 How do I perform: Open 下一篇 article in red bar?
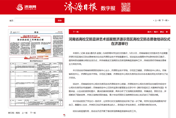point(76,32)
